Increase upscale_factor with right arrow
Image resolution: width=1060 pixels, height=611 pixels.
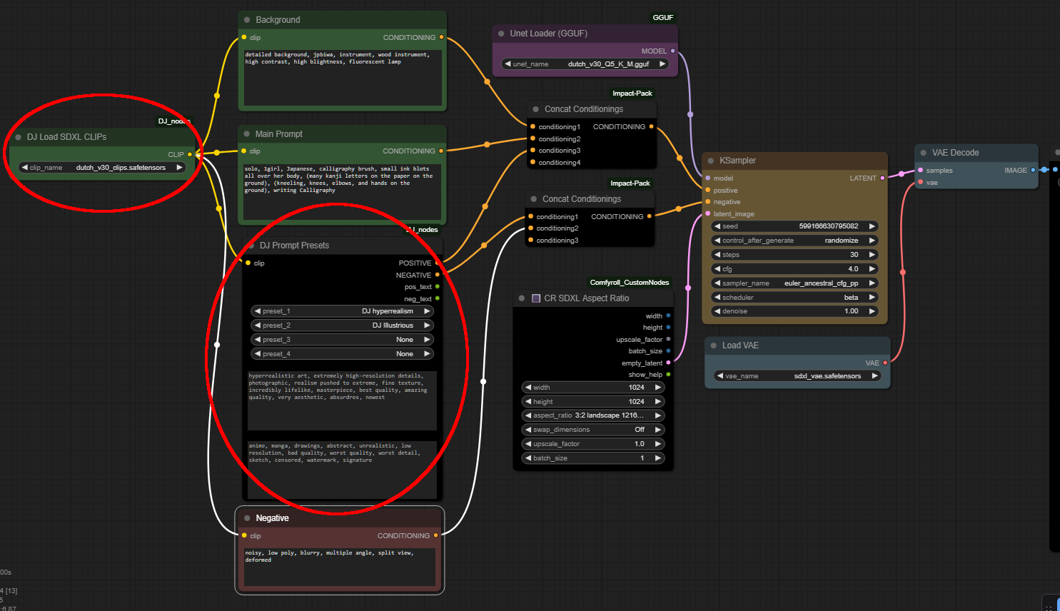click(x=658, y=444)
